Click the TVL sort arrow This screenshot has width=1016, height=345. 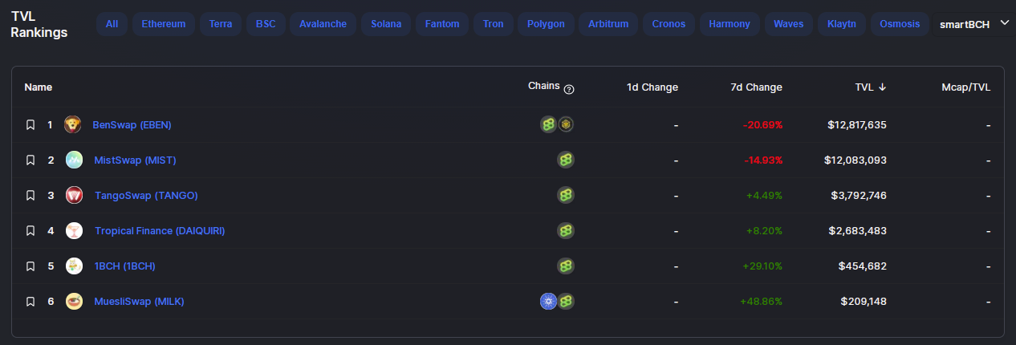883,87
